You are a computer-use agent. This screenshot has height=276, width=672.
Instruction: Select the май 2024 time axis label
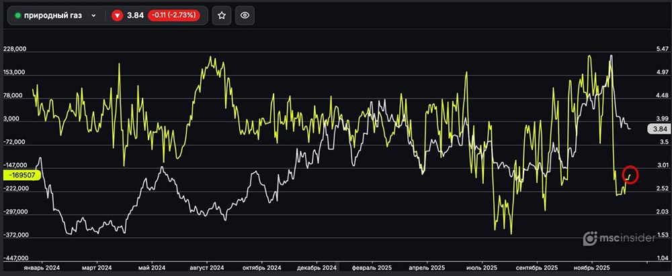(152, 268)
